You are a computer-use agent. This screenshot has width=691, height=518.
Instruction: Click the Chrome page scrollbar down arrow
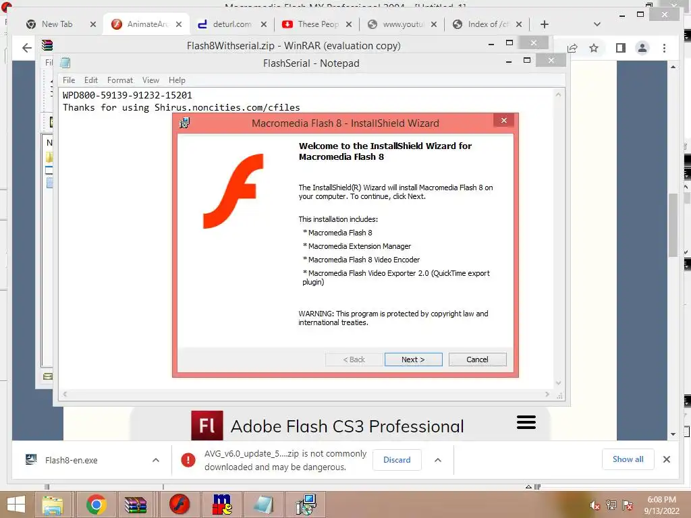(x=673, y=434)
